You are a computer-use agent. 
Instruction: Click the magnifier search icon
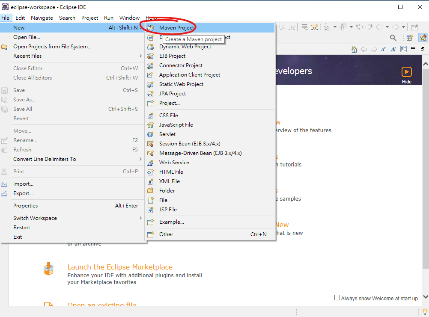coord(393,38)
